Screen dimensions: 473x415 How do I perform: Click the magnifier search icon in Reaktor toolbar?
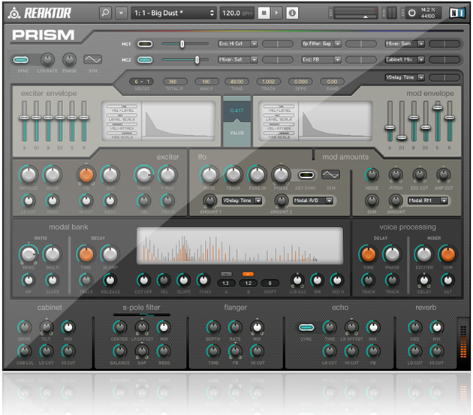point(105,13)
